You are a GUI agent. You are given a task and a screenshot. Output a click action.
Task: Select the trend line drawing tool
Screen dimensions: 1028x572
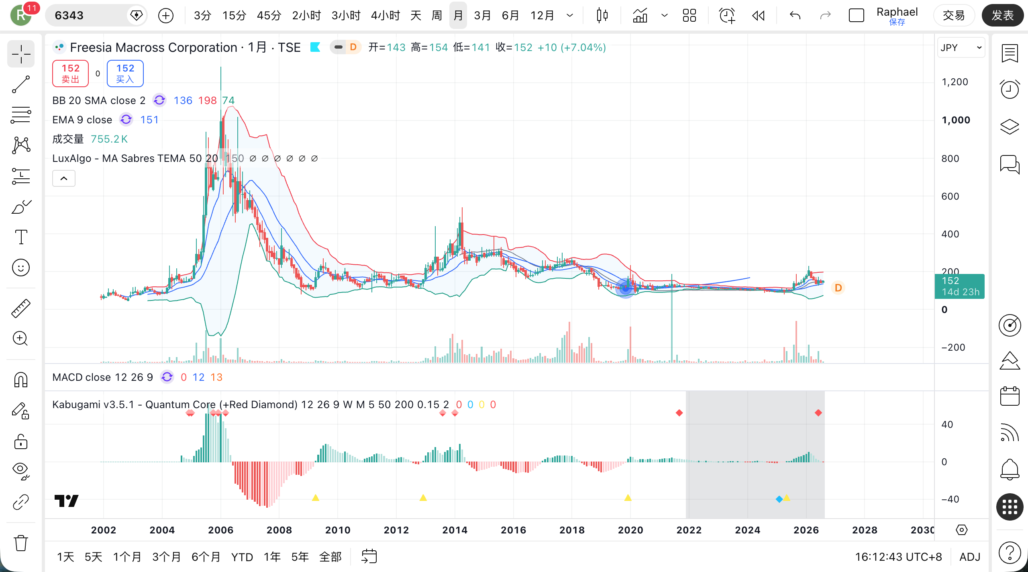[21, 84]
